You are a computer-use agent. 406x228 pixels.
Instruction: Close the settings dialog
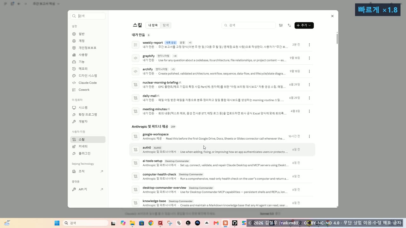tap(332, 16)
